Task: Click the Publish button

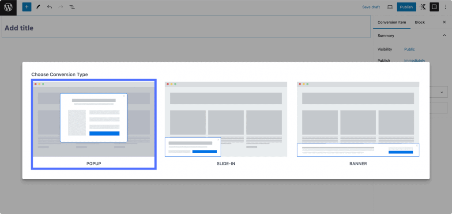Action: click(406, 7)
